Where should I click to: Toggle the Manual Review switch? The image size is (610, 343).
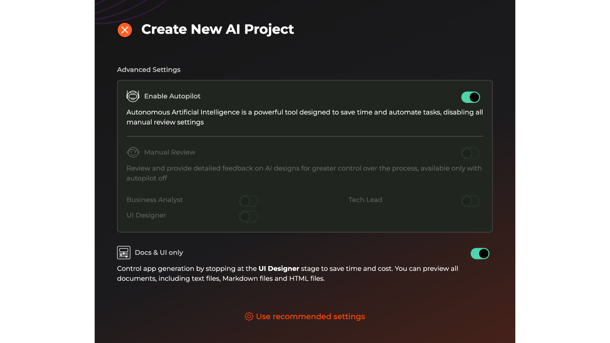tap(471, 153)
